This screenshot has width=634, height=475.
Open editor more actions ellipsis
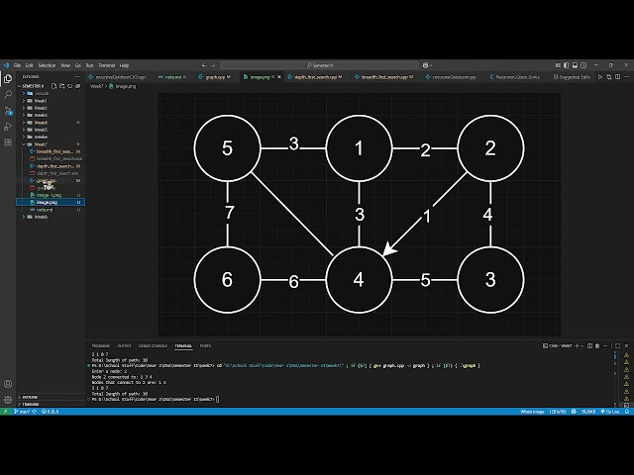(627, 77)
